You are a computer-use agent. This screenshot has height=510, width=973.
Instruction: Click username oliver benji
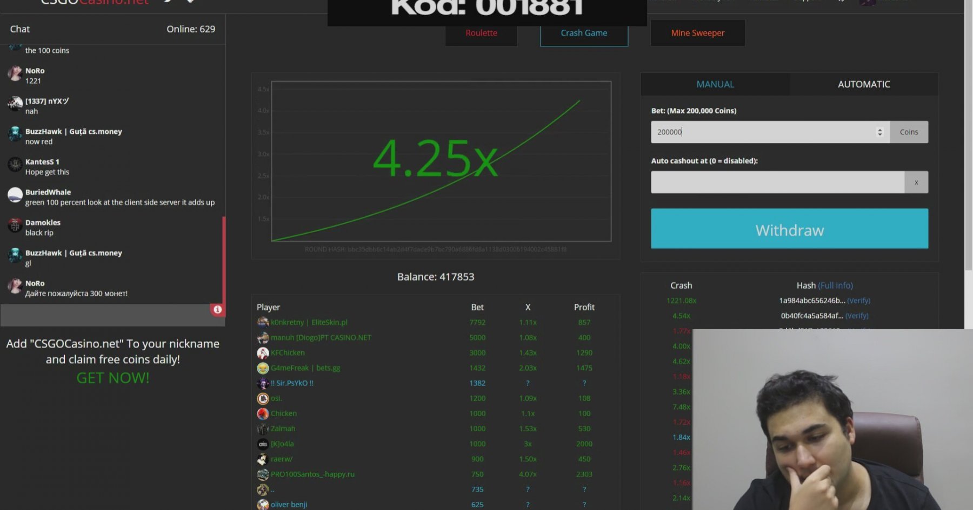pyautogui.click(x=289, y=505)
